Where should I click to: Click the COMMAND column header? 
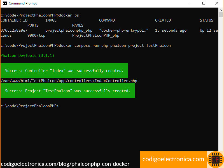coord(107,20)
